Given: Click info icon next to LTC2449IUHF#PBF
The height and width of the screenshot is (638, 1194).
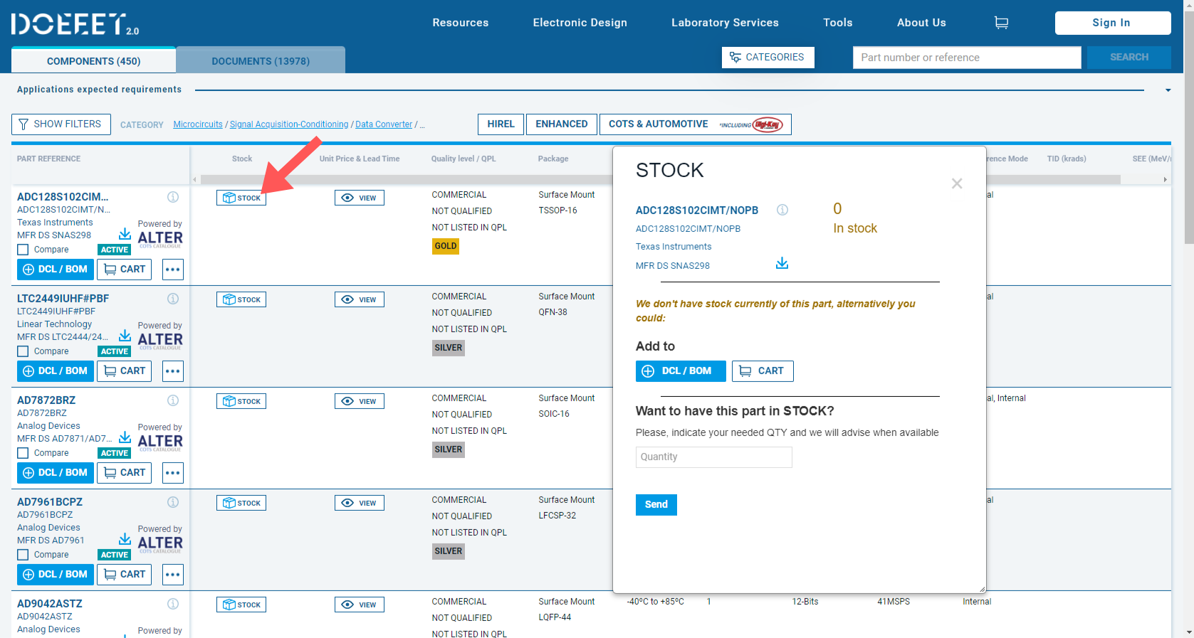Looking at the screenshot, I should point(173,299).
